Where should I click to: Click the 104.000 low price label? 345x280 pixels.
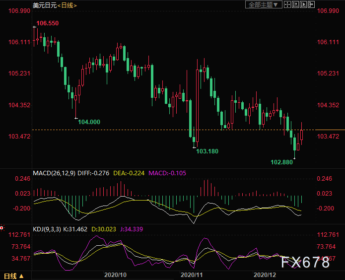(x=89, y=122)
